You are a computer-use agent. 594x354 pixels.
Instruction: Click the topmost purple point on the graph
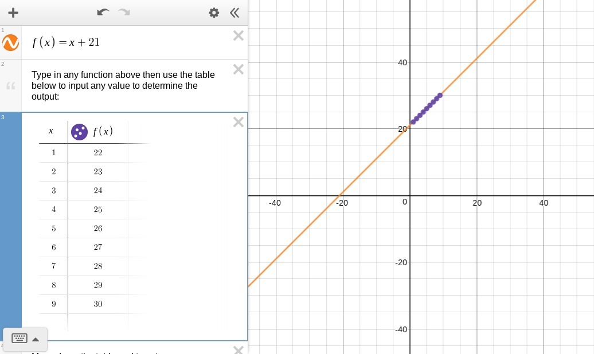pyautogui.click(x=440, y=96)
